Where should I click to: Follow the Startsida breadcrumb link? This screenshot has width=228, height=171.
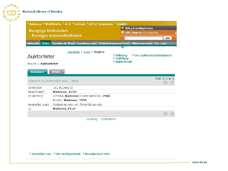(73, 52)
